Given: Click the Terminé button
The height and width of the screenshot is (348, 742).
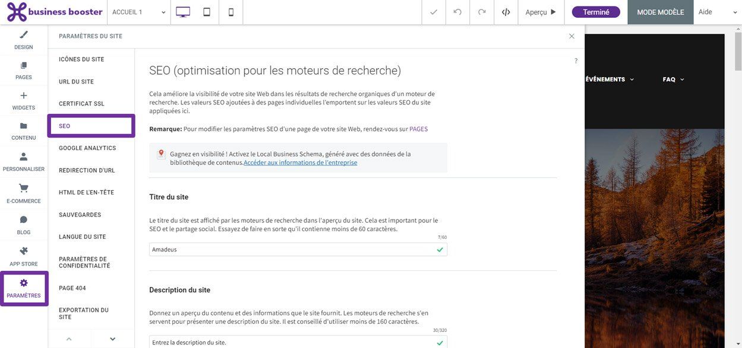Looking at the screenshot, I should (596, 12).
